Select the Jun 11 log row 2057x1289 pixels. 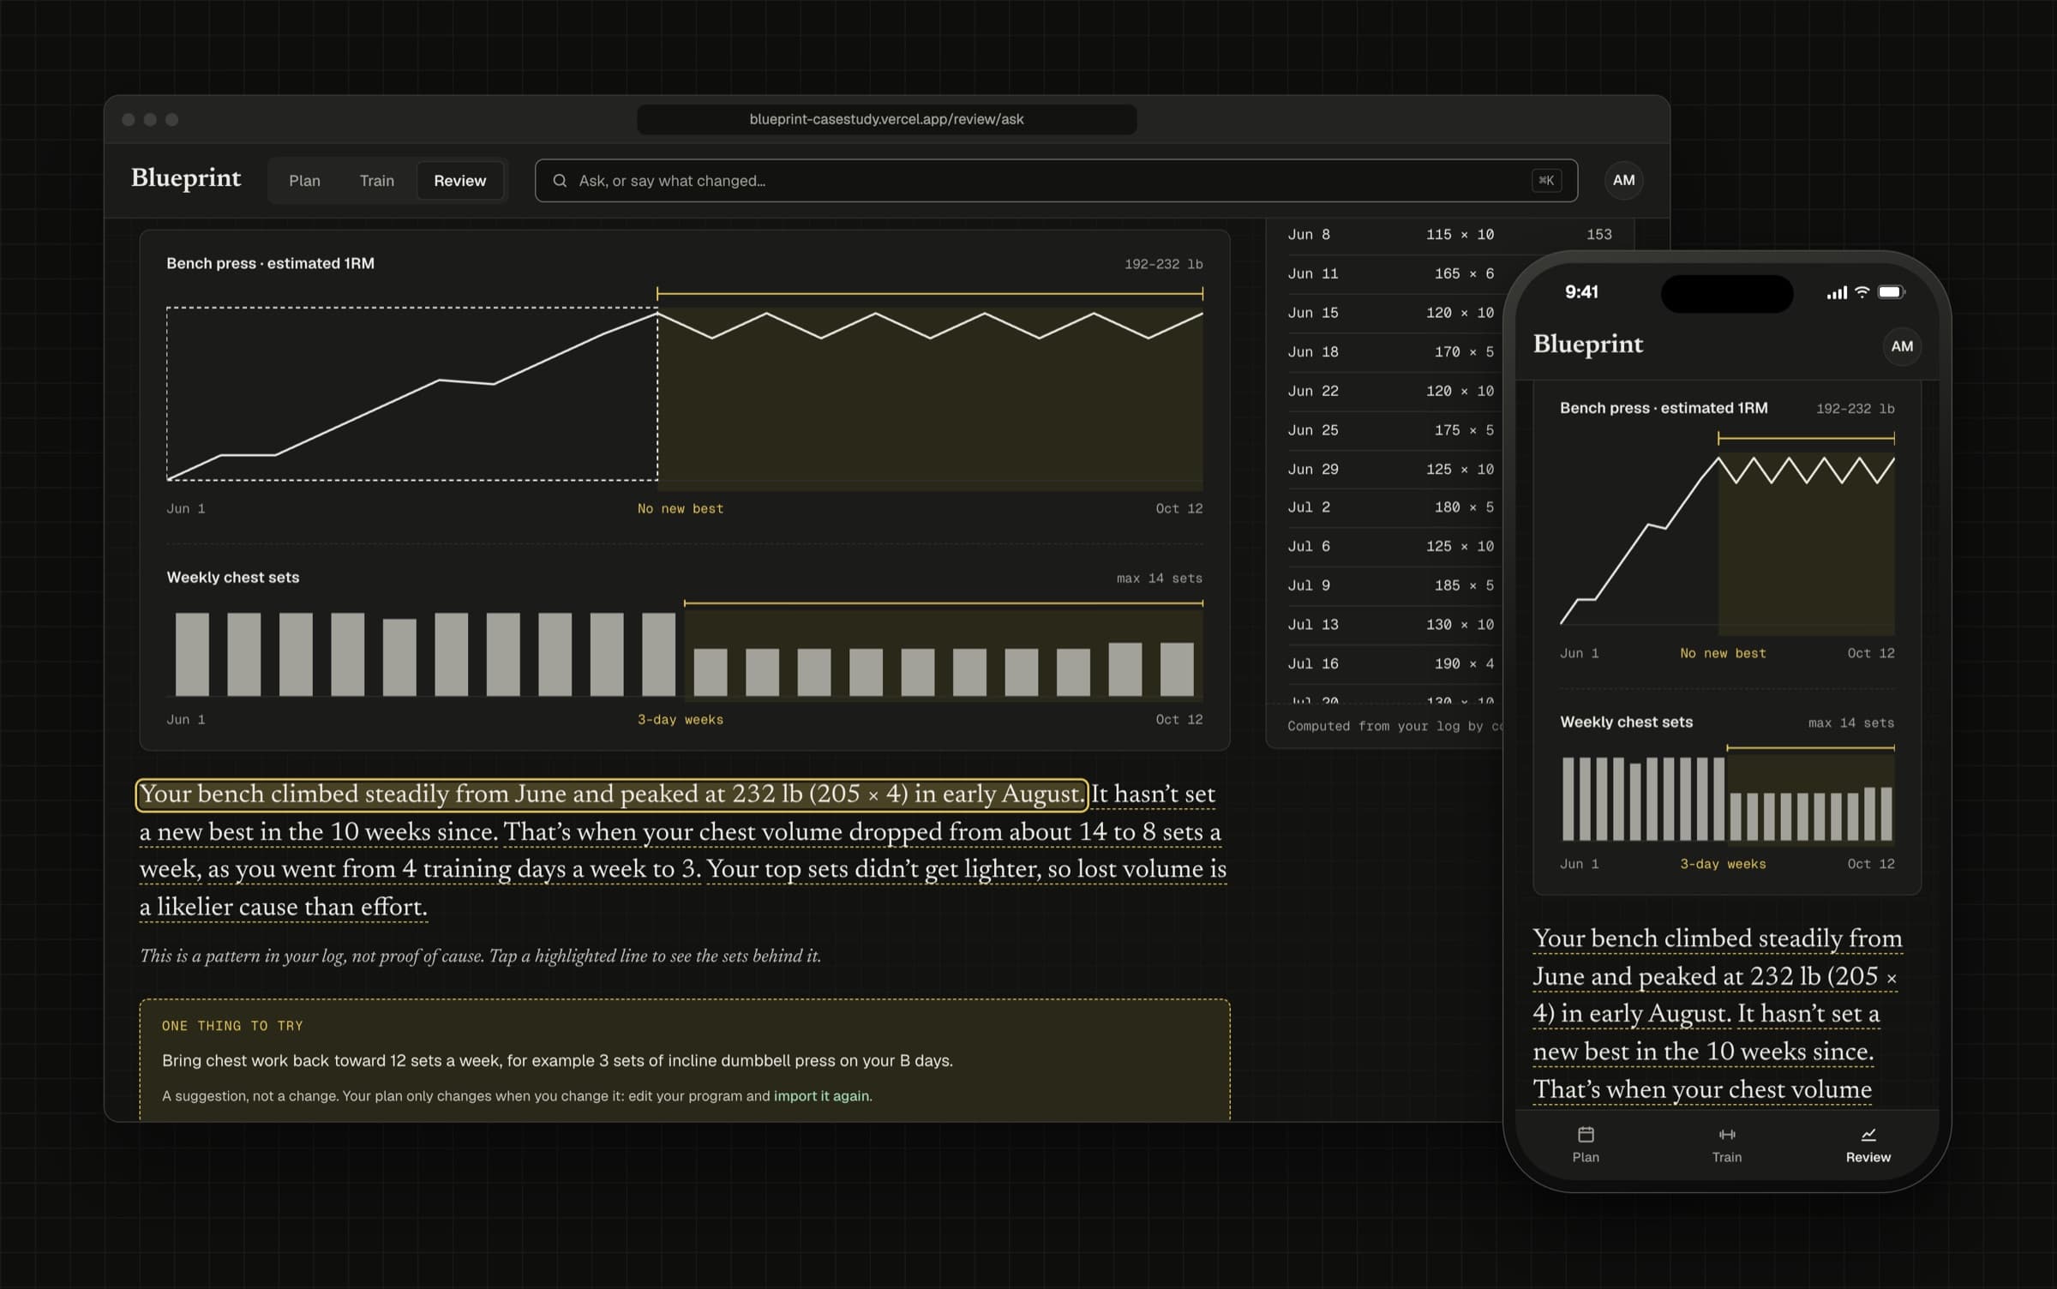(x=1395, y=273)
